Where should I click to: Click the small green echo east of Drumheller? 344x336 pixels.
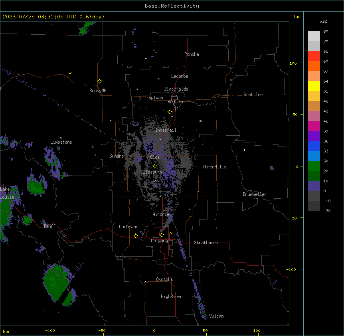(272, 168)
